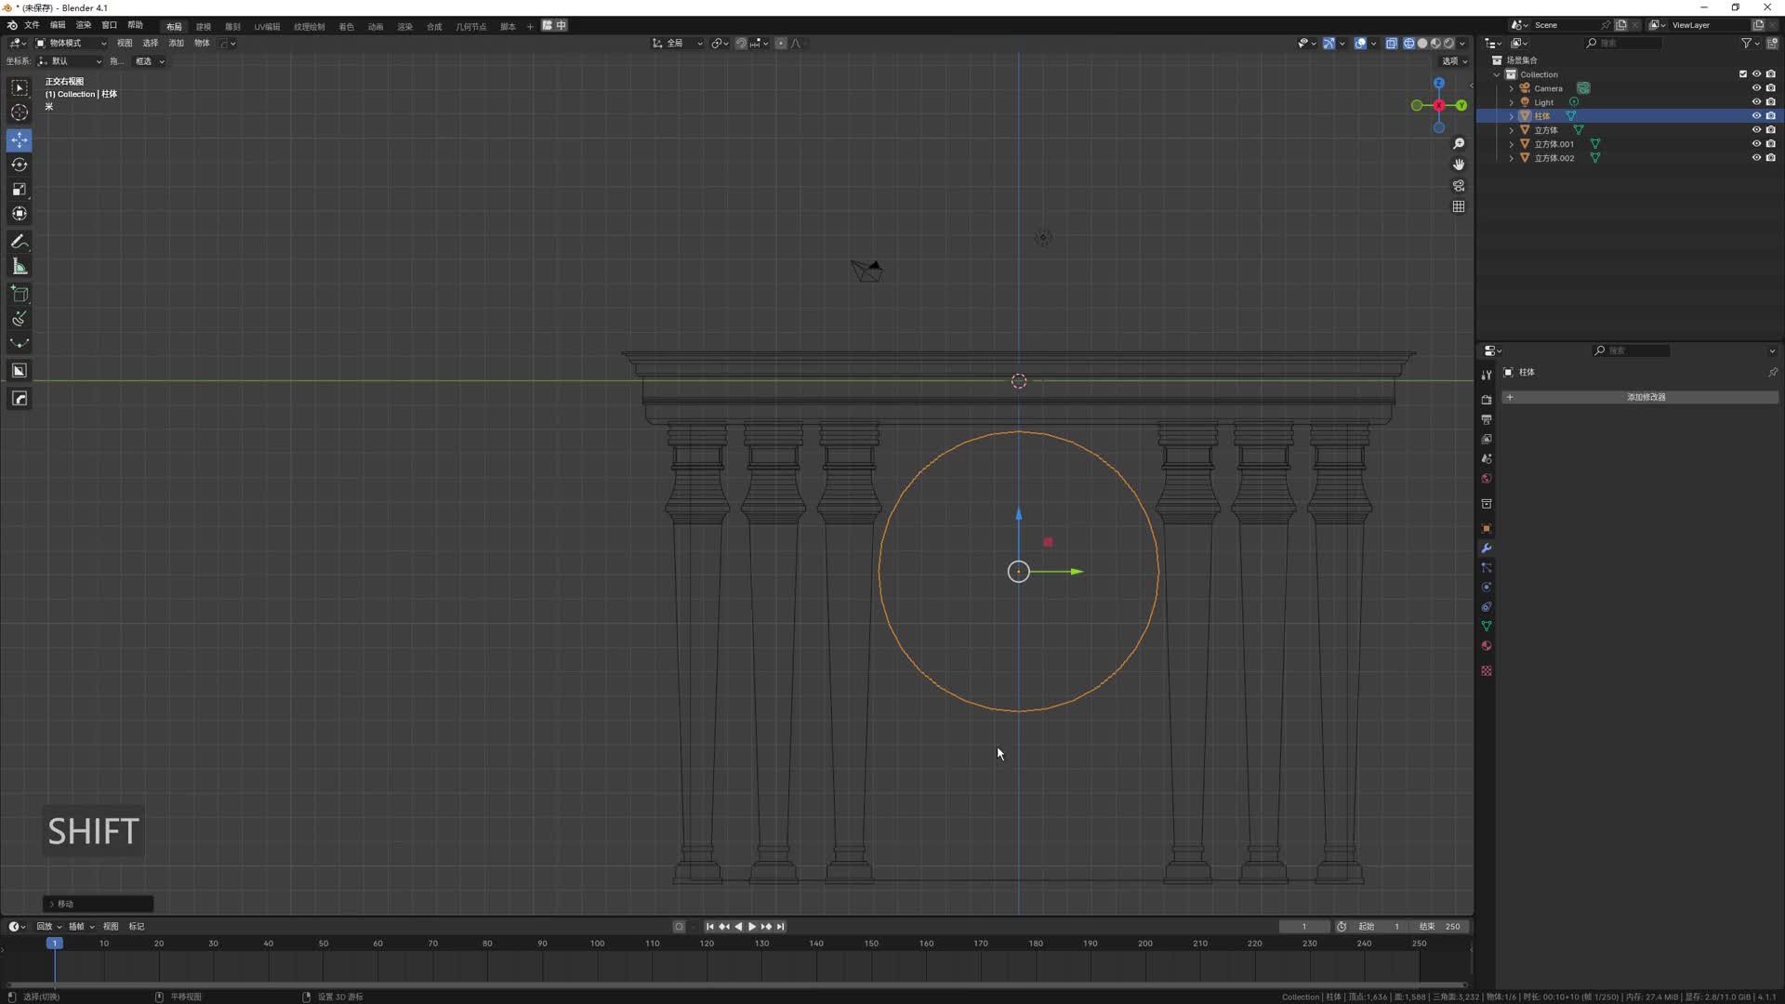This screenshot has width=1785, height=1004.
Task: Switch to orthographic/perspective grid icon
Action: [x=1459, y=206]
